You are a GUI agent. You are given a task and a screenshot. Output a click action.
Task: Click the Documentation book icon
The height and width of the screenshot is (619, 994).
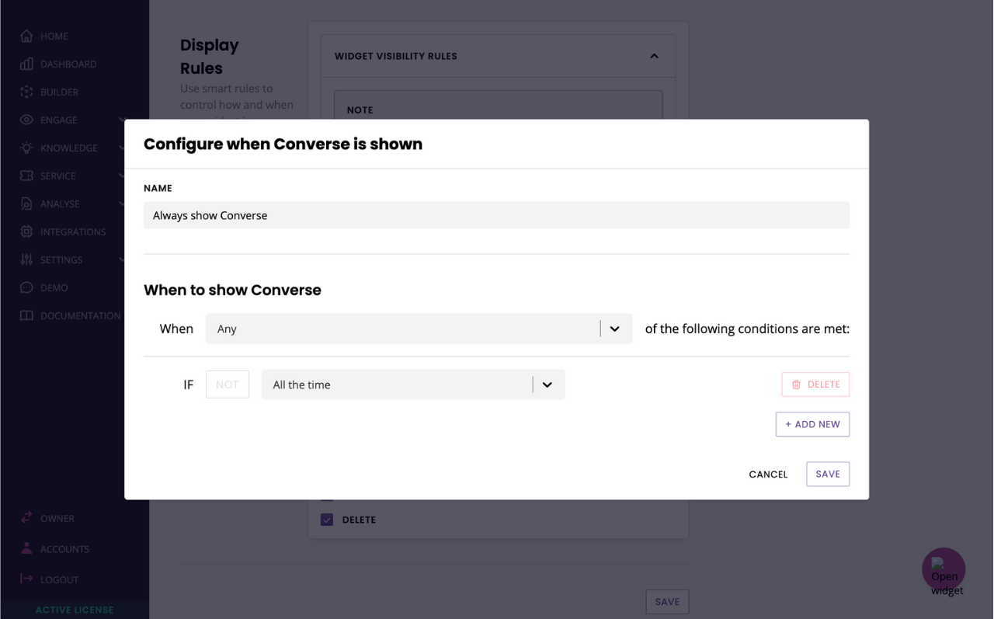[x=26, y=315]
